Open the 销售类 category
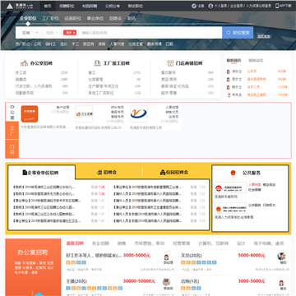Image resolution: width=296 pixels, height=296 pixels. coord(21,80)
